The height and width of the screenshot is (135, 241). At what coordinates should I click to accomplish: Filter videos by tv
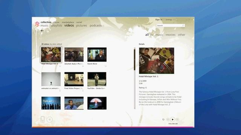pyautogui.click(x=152, y=35)
